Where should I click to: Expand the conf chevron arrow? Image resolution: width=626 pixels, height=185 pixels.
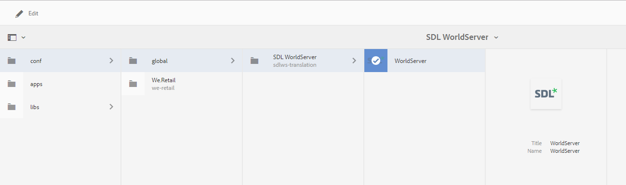click(x=111, y=61)
